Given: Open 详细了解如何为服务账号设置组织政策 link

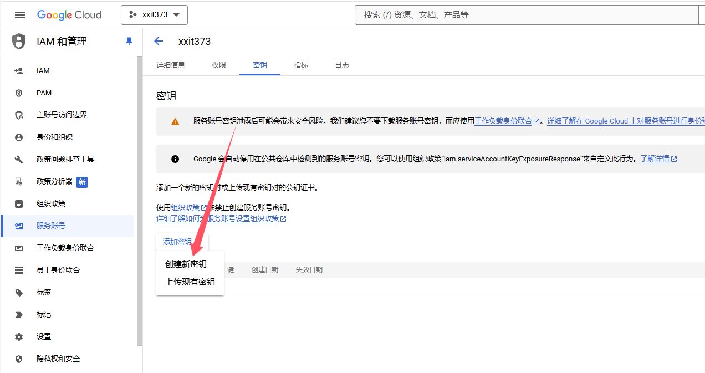Looking at the screenshot, I should 218,218.
